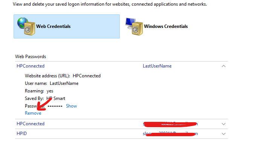Screen dimensions: 257x166
Task: Switch to the Web Credentials tab label
Action: [53, 26]
